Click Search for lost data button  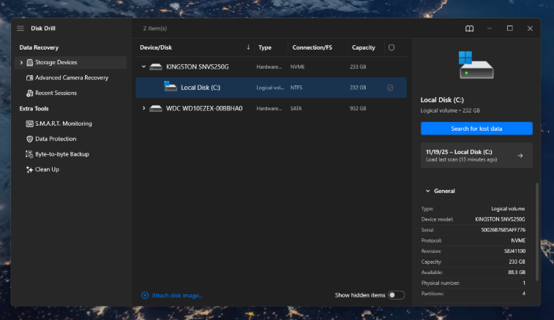[476, 129]
